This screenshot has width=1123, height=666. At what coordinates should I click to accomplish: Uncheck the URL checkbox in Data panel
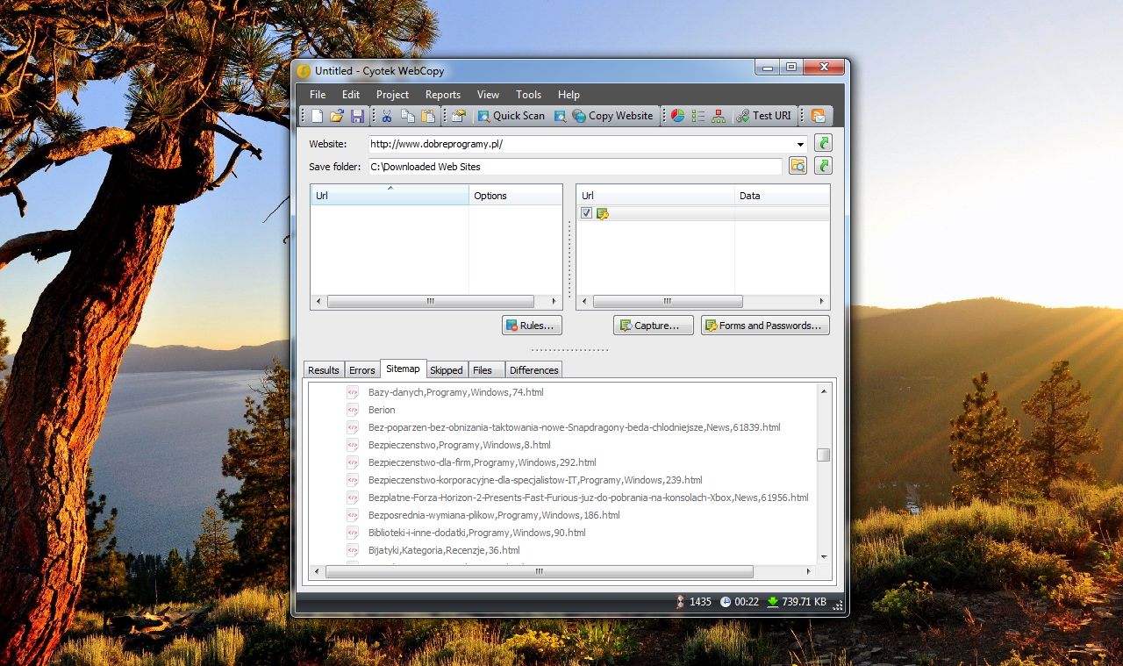coord(587,213)
